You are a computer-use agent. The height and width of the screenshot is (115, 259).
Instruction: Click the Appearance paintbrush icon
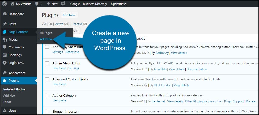coord(5,73)
